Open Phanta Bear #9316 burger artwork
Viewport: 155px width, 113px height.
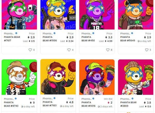(x=97, y=77)
